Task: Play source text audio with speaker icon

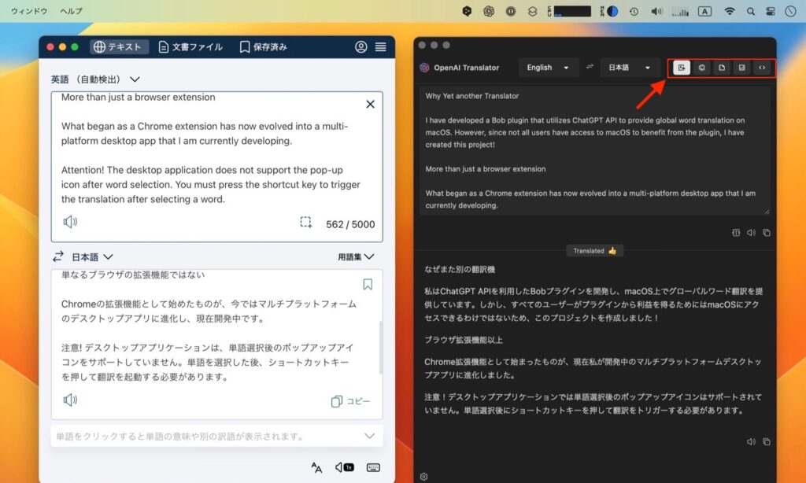Action: click(70, 222)
